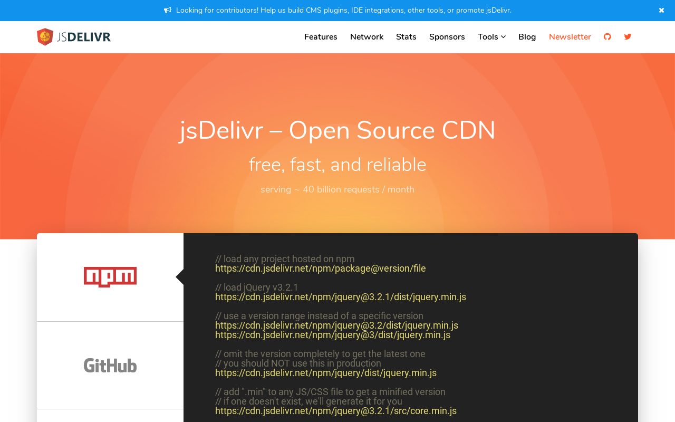This screenshot has width=675, height=422.
Task: Click "// if one doesn't exist" comment line
Action: click(308, 401)
